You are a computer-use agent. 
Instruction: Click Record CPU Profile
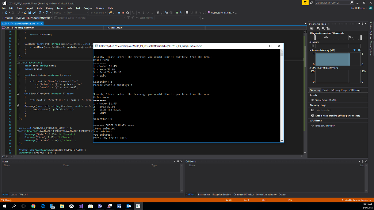point(325,126)
